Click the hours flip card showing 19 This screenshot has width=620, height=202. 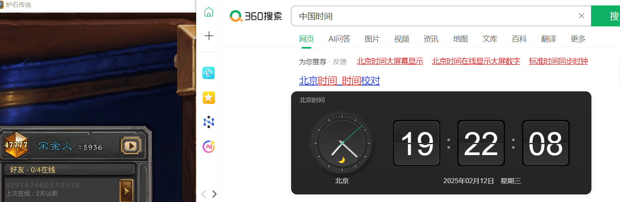[417, 143]
